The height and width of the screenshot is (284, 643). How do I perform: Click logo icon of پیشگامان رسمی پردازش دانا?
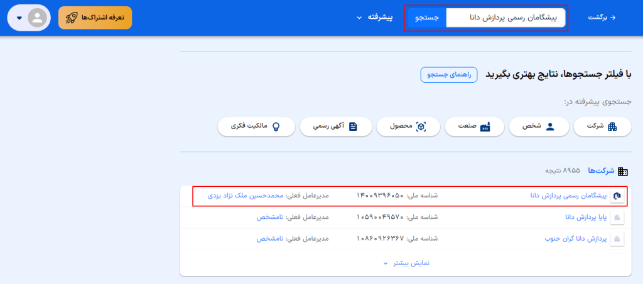click(x=617, y=196)
